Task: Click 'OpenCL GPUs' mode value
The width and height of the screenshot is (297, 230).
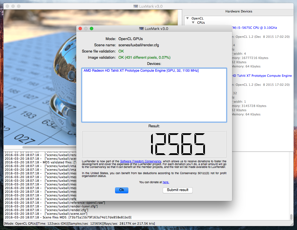Action: (131, 39)
